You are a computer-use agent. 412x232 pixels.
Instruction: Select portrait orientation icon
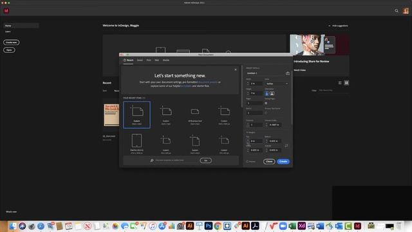[x=267, y=93]
